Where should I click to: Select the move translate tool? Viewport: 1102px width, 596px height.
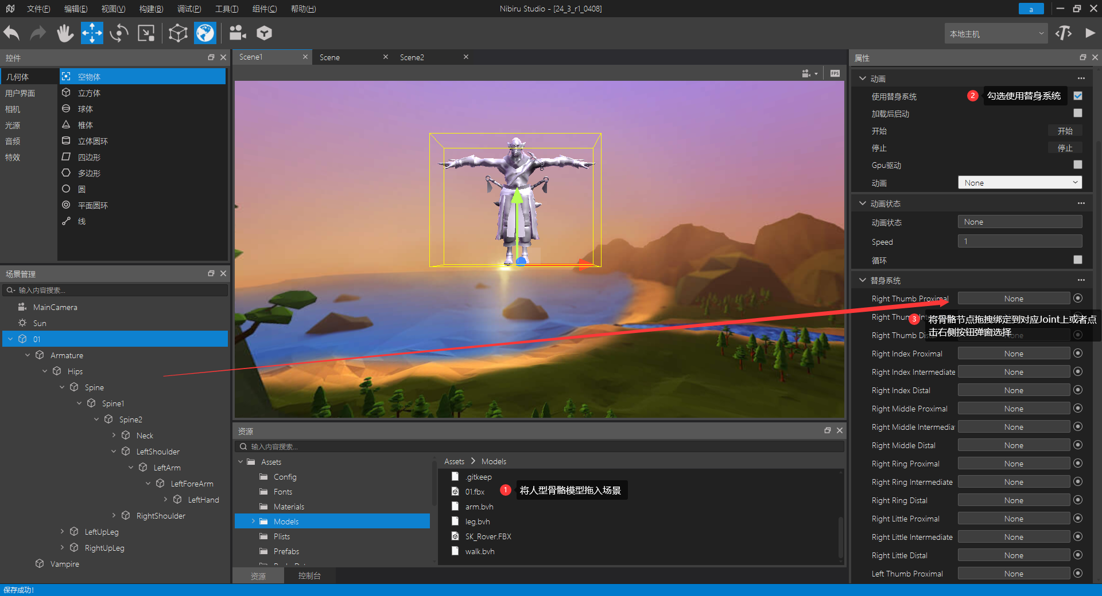pos(92,33)
